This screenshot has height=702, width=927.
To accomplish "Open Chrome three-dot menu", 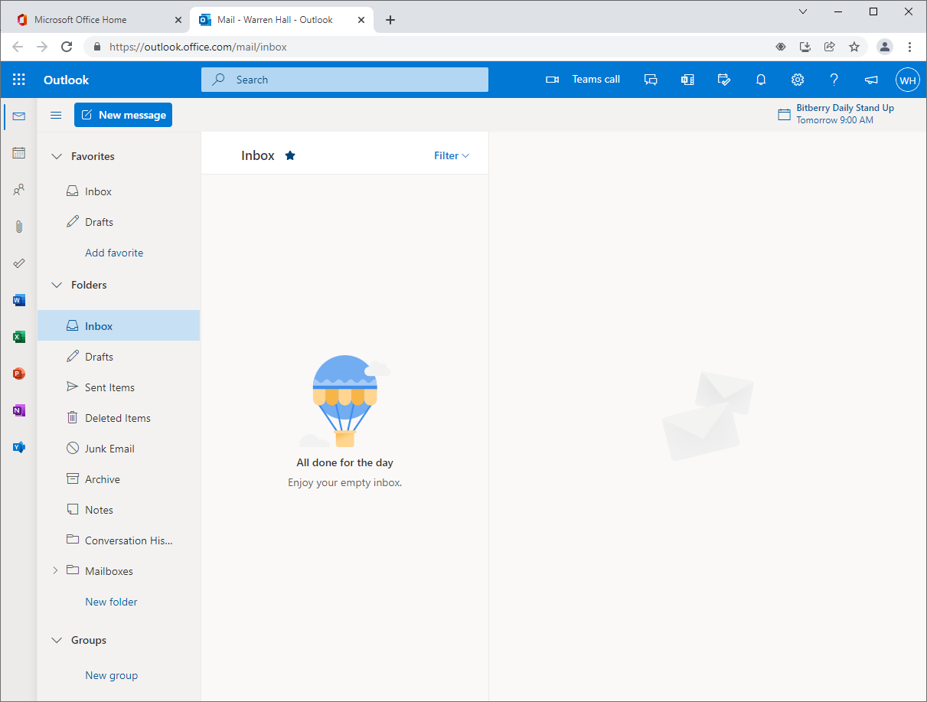I will [910, 47].
